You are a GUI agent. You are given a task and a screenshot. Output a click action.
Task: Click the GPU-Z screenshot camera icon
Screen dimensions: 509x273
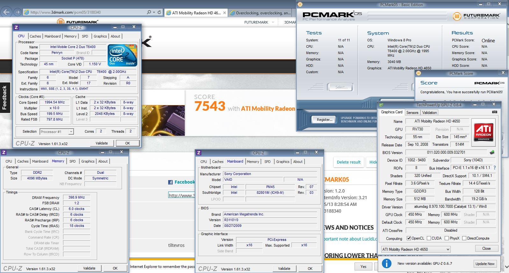coord(494,112)
